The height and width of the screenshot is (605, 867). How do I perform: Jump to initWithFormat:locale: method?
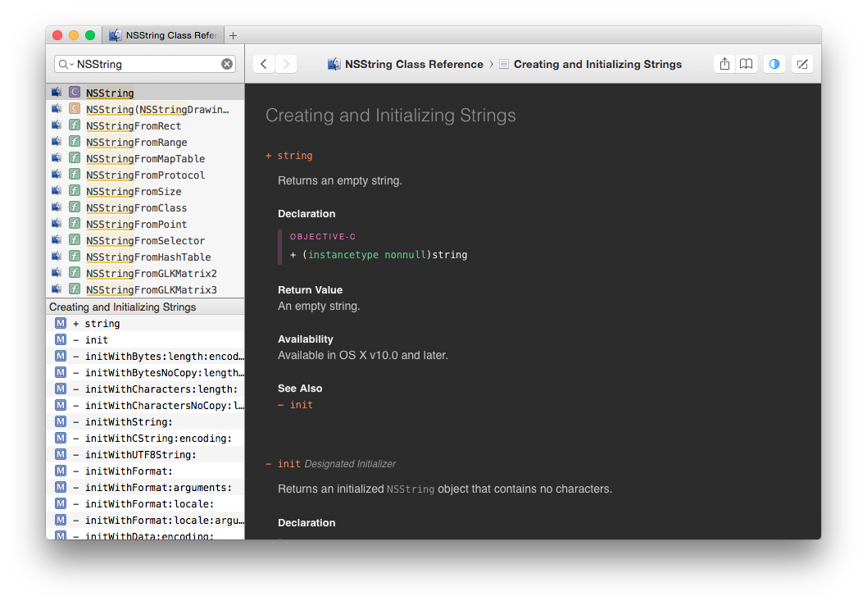(145, 504)
